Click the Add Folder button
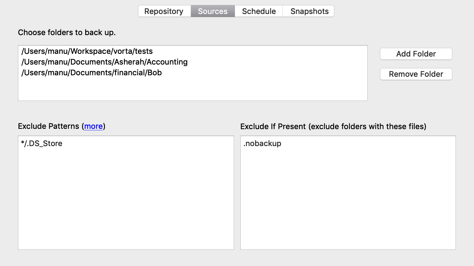Screen dimensions: 474x266 click(x=416, y=54)
